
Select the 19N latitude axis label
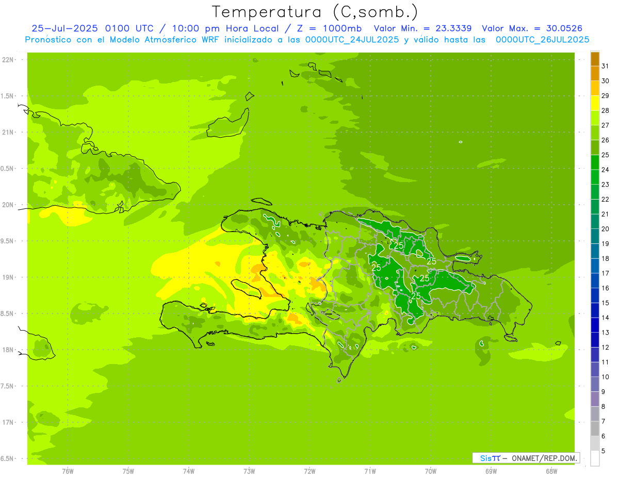8,277
